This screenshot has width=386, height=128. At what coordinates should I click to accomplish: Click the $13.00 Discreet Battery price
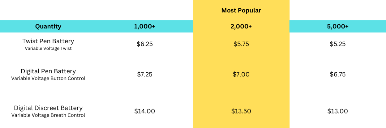(x=338, y=111)
